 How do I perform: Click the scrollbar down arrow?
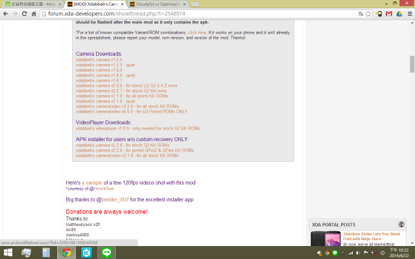(412, 243)
